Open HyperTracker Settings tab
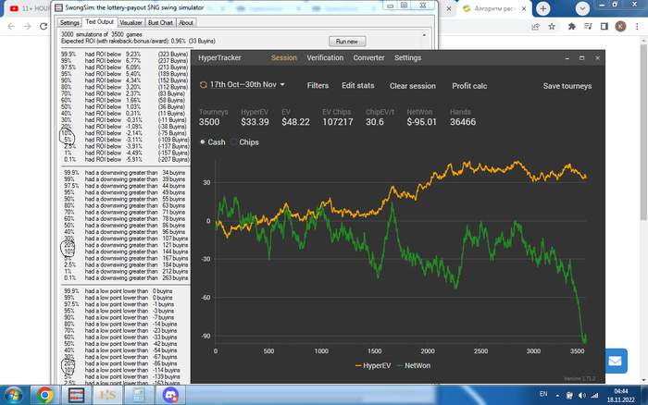 [x=407, y=58]
